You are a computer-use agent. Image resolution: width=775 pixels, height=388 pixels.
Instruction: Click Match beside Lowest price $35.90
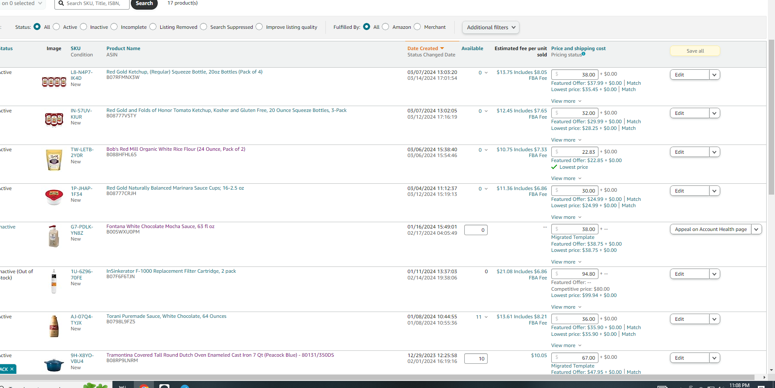point(629,334)
